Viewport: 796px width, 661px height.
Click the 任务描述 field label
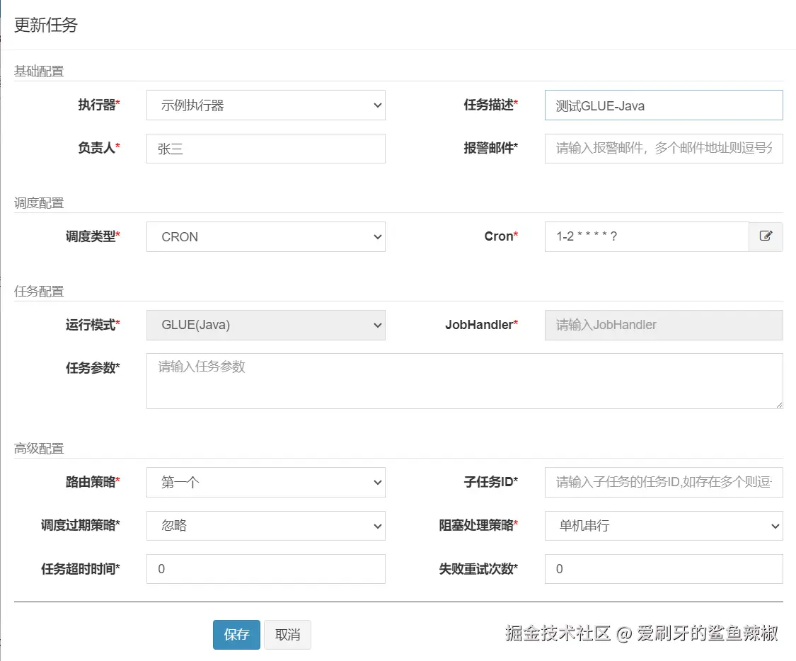491,105
